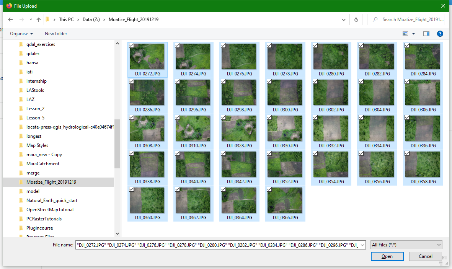452x269 pixels.
Task: Click the Open button
Action: (x=387, y=256)
